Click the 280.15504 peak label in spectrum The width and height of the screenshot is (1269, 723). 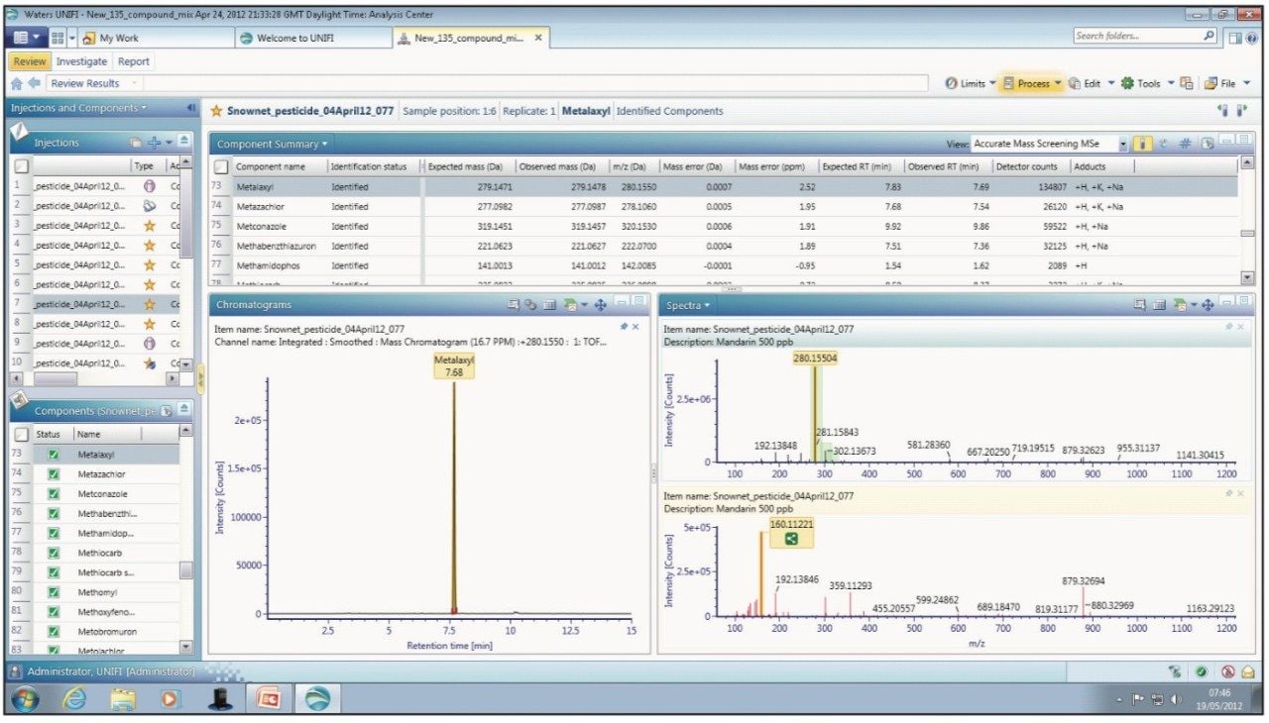click(x=815, y=359)
